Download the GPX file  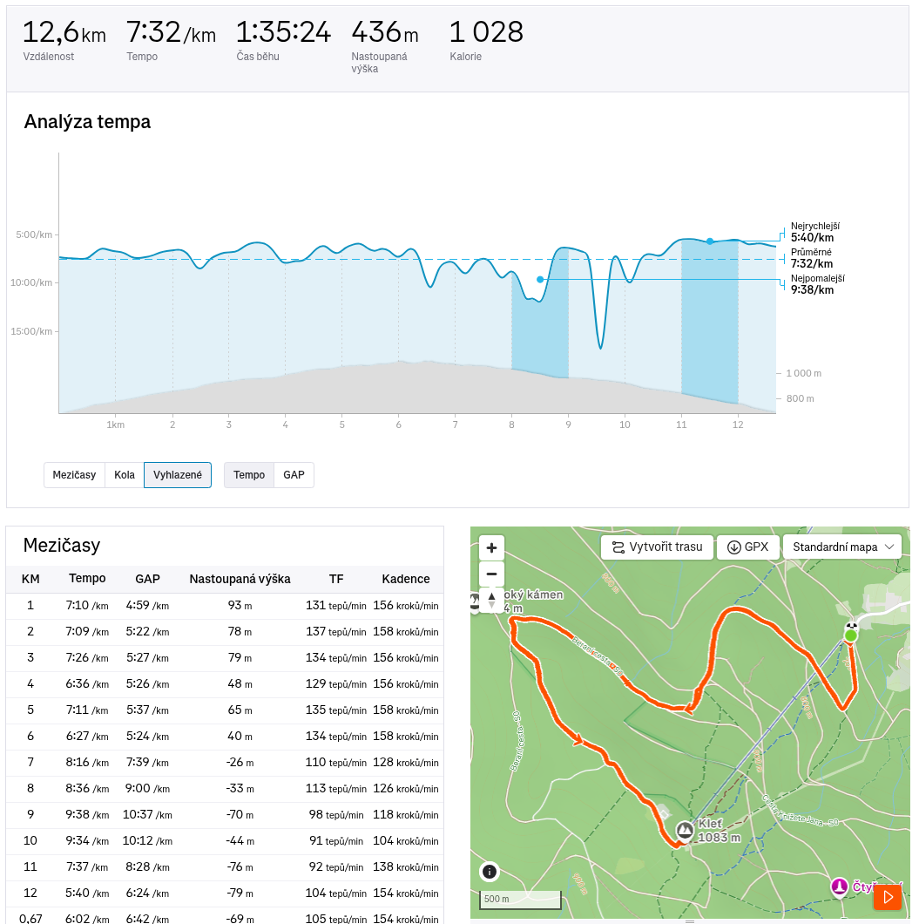(x=747, y=547)
